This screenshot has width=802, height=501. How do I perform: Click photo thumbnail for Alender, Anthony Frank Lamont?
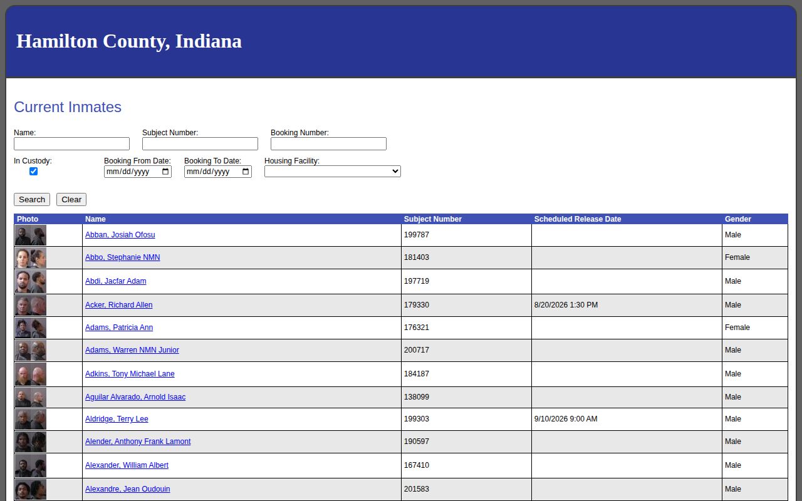(31, 442)
